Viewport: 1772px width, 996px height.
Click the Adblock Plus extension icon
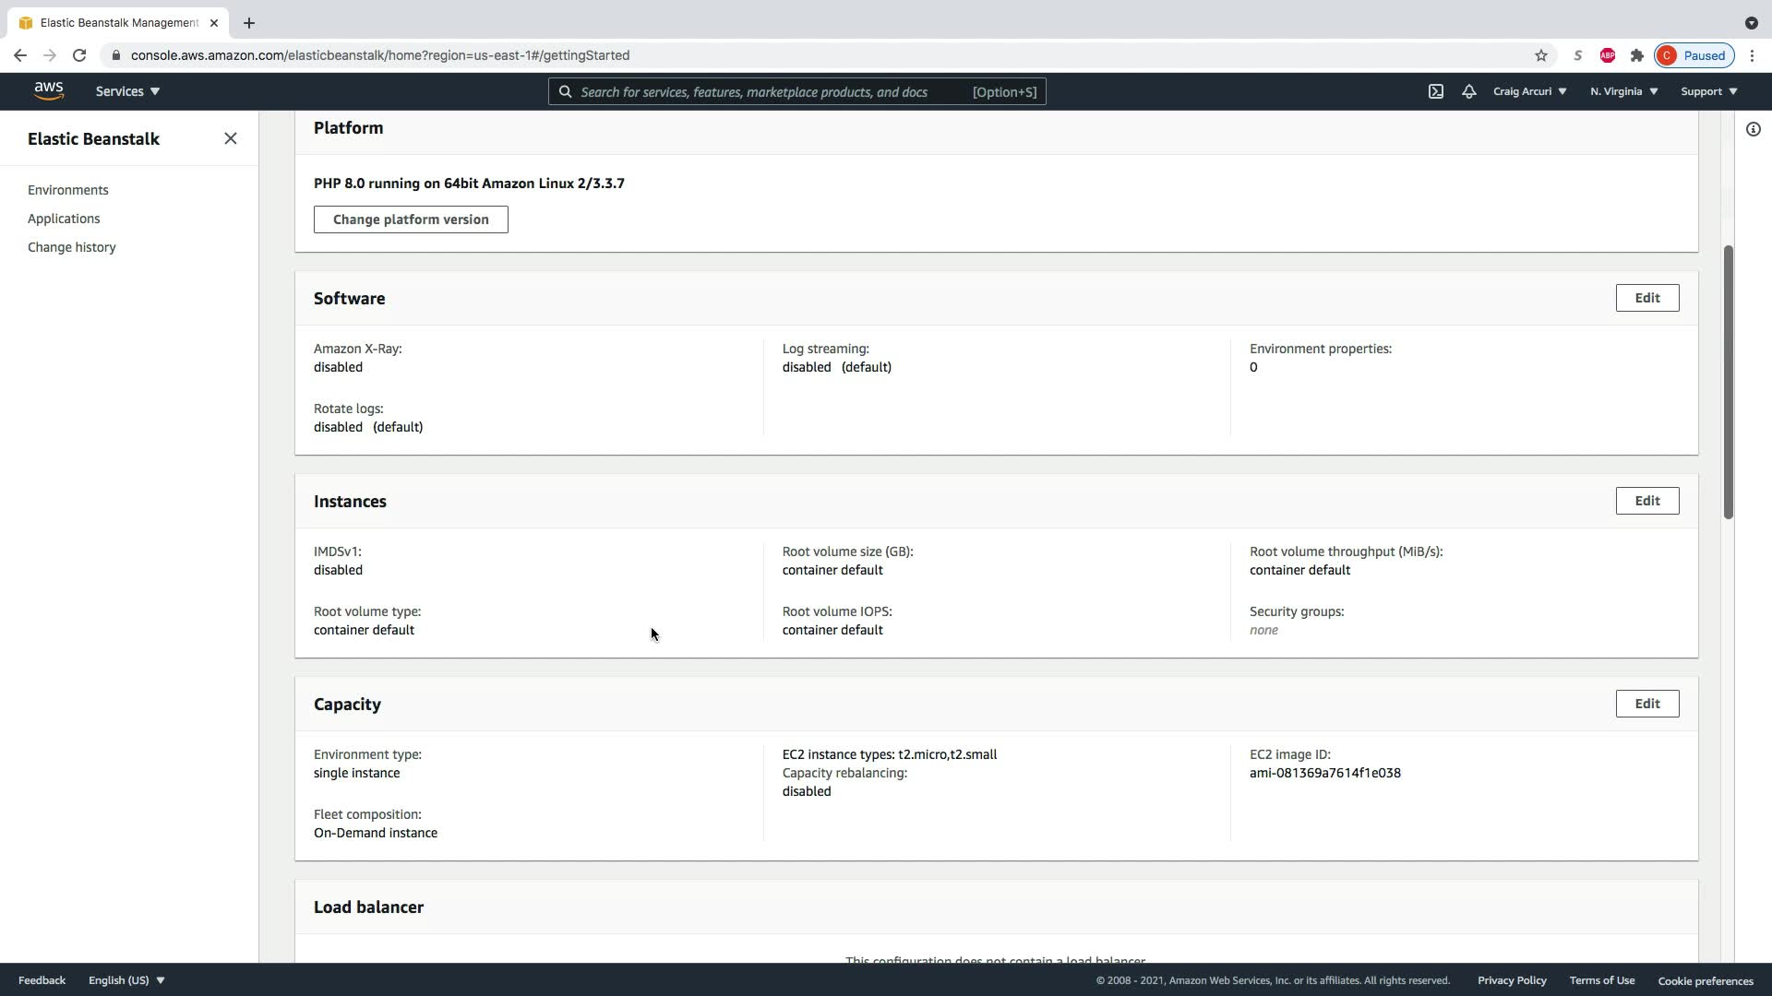1607,55
